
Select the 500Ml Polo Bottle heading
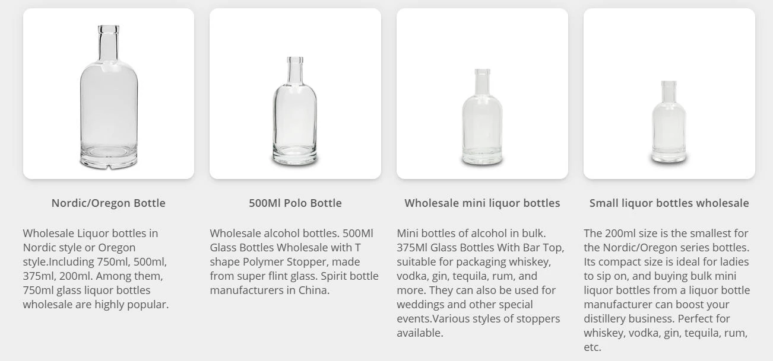point(295,203)
